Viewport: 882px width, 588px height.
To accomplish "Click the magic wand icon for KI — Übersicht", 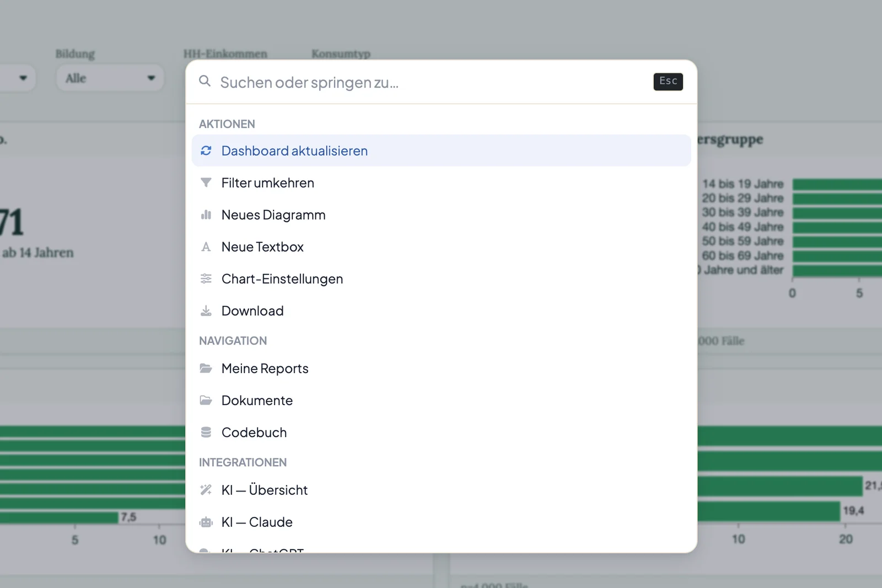I will (206, 489).
